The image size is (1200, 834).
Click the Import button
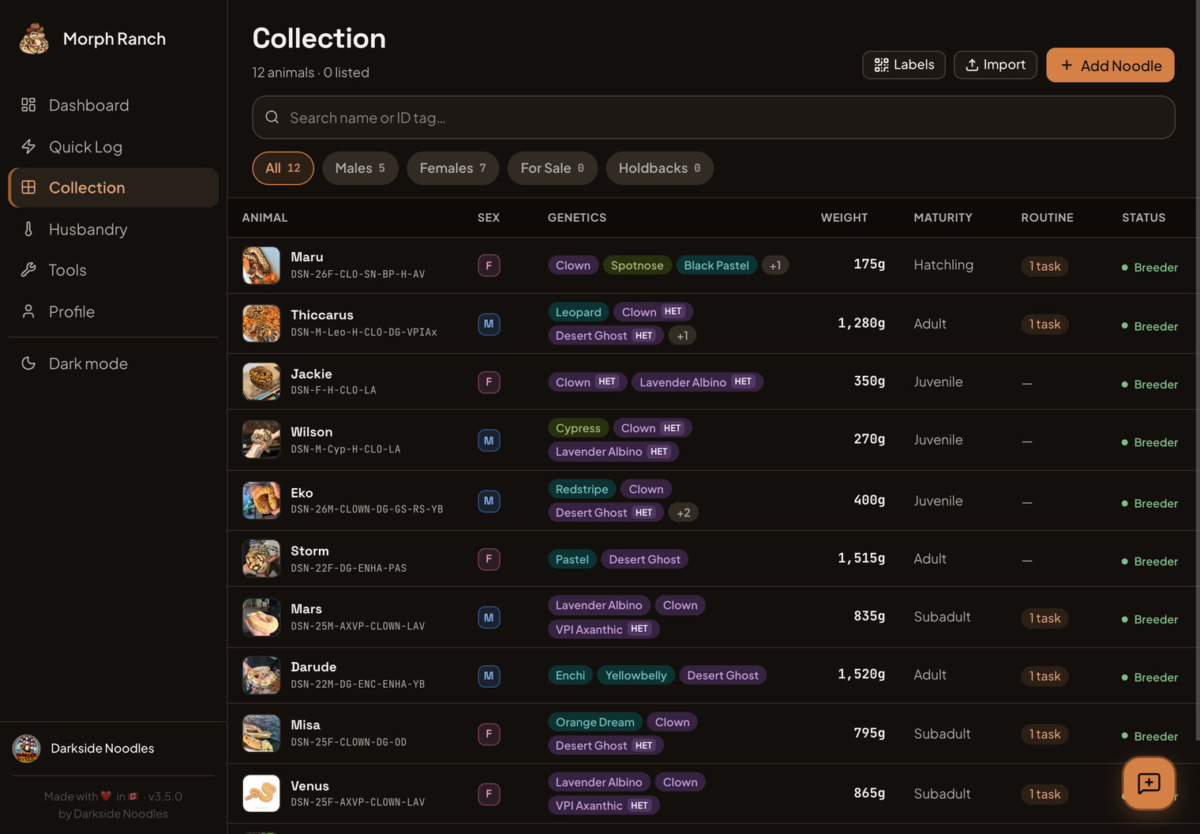tap(995, 65)
